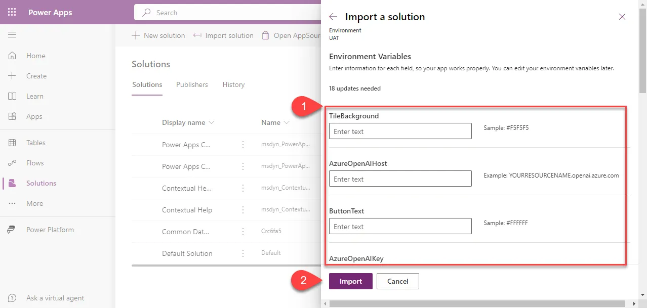Click Import solution in the command bar
Viewport: 647px width, 308px height.
pos(223,35)
